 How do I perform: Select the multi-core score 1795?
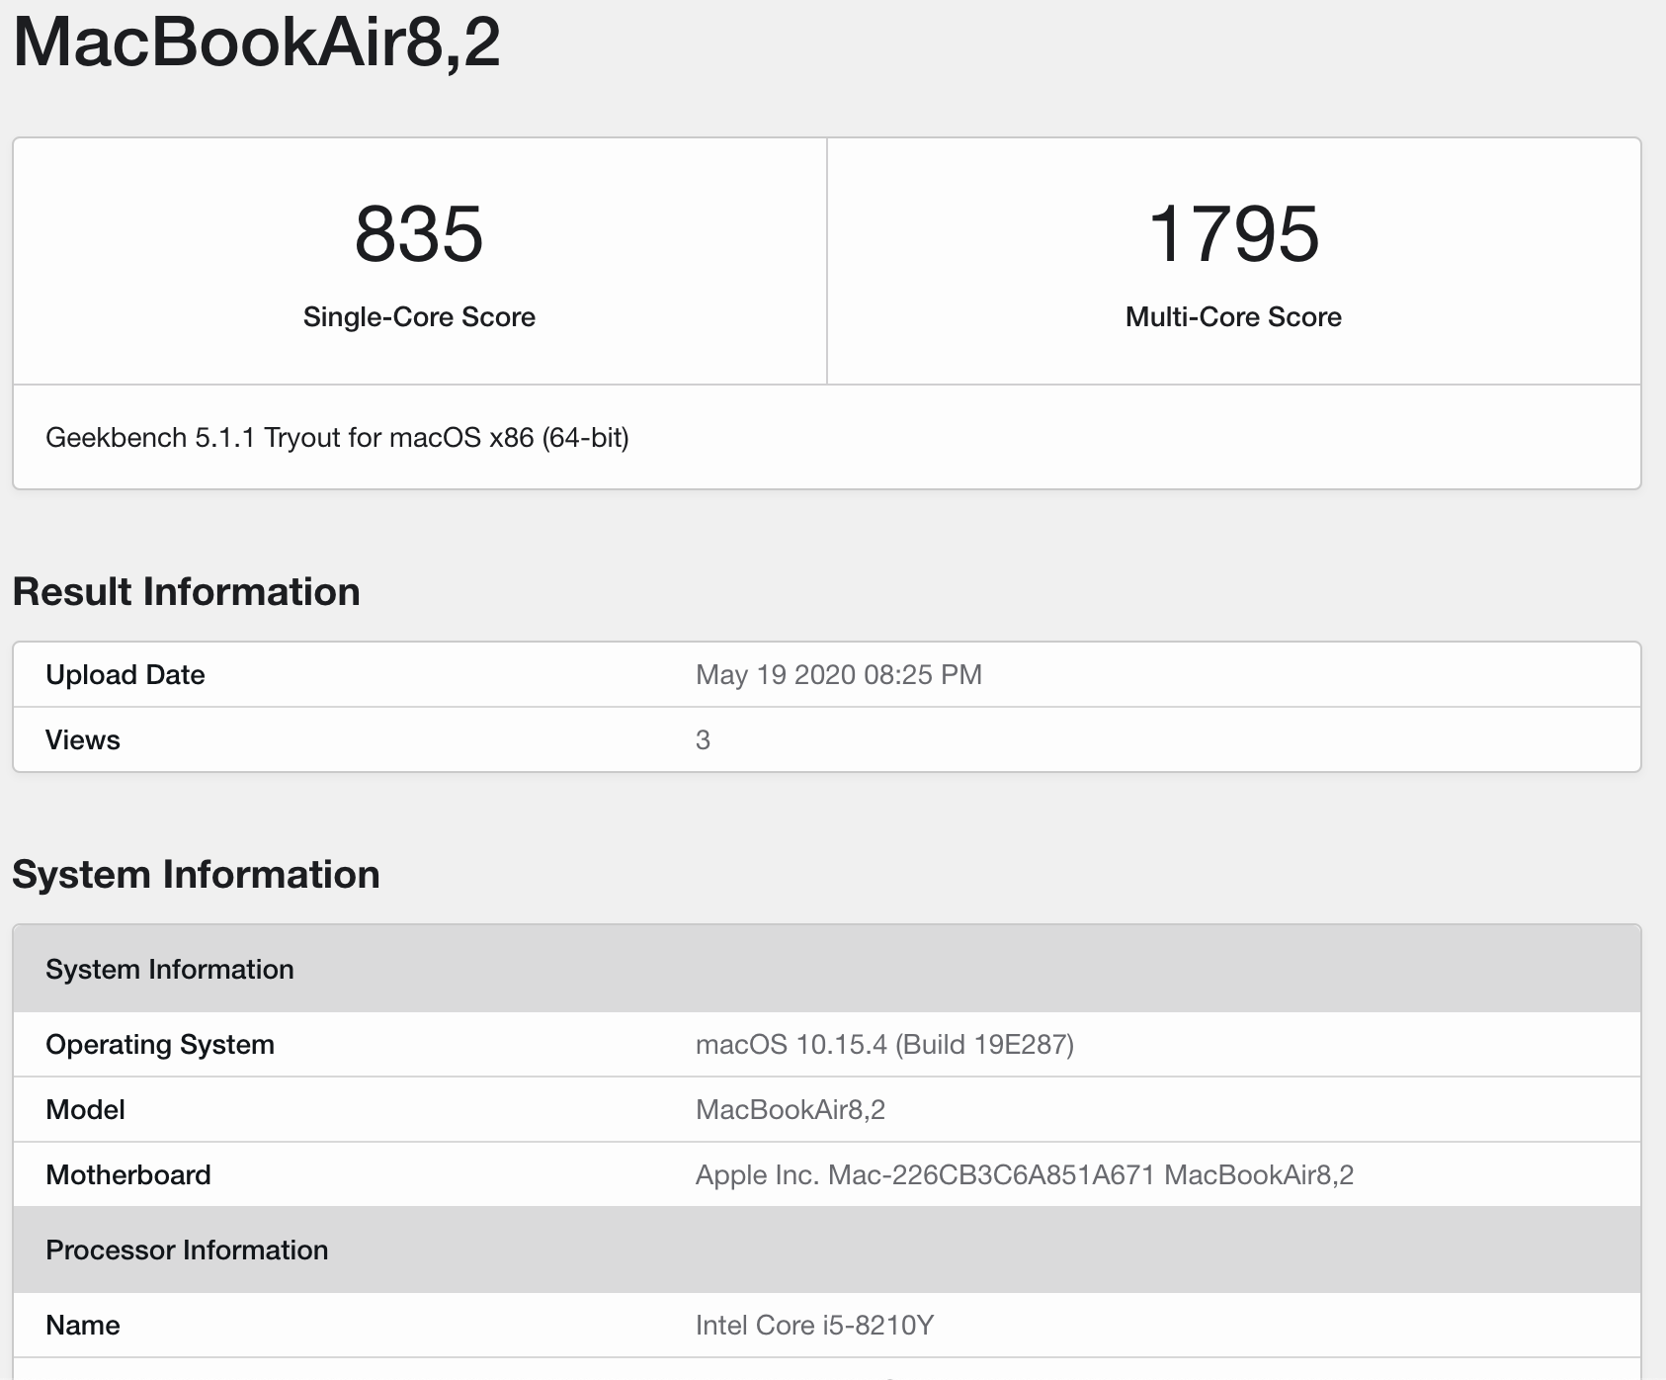point(1233,233)
